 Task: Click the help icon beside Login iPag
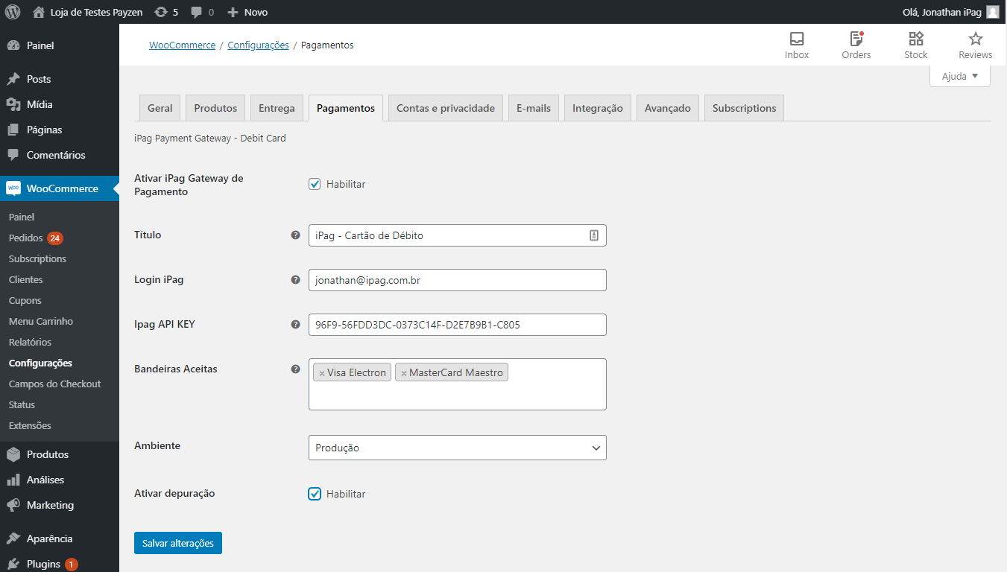point(295,279)
